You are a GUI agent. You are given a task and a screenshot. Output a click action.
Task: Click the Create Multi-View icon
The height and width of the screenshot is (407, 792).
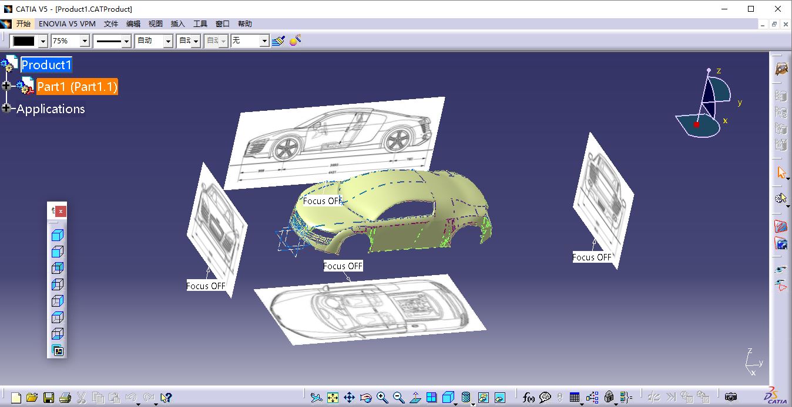tap(432, 398)
